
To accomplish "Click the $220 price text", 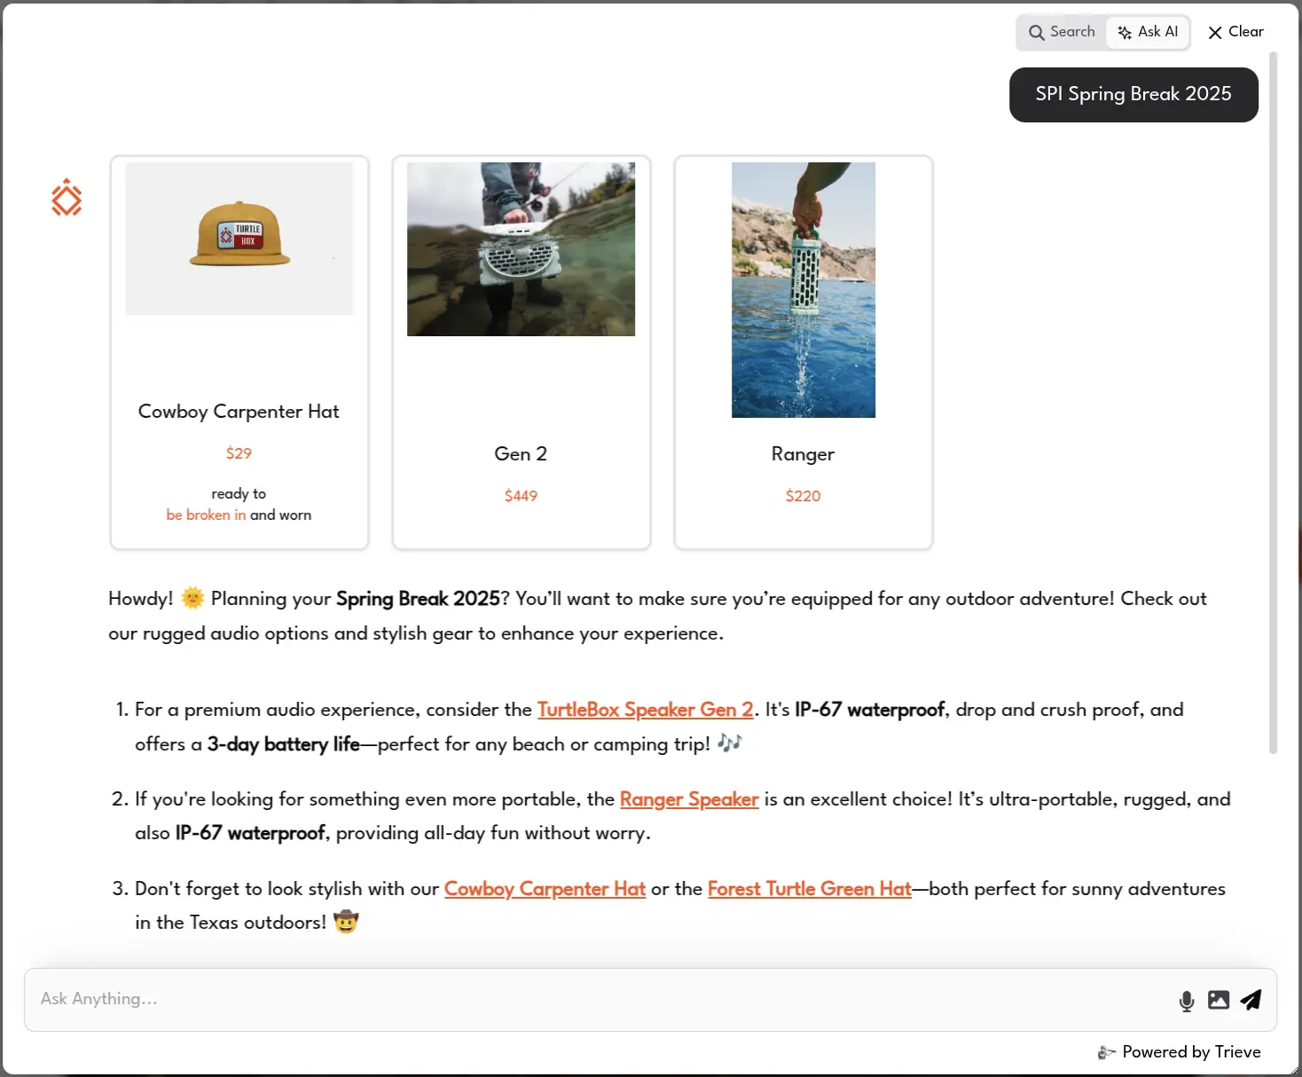I will 803,496.
